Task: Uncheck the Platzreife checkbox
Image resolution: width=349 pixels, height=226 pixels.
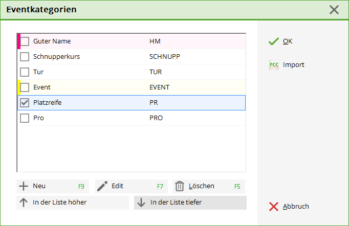Action: point(25,103)
